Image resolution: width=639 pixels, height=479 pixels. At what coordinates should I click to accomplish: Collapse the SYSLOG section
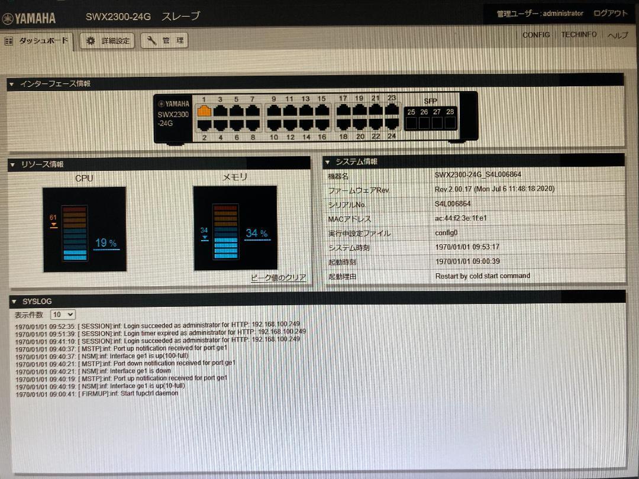(x=14, y=302)
